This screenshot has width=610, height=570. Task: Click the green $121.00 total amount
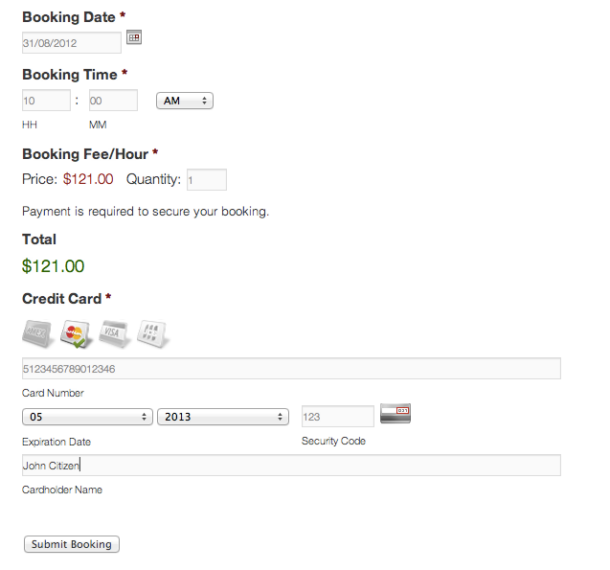(x=53, y=266)
